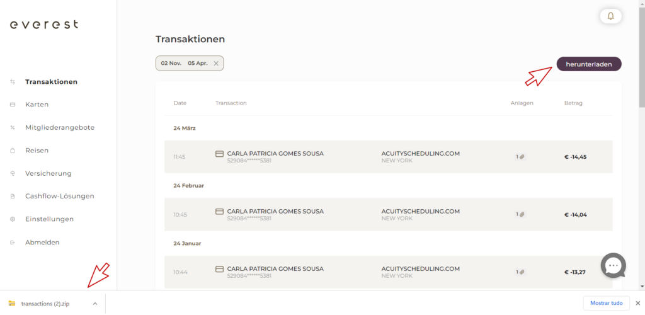This screenshot has width=645, height=315.
Task: Open Mitgliederangebote in the sidebar
Action: tap(60, 127)
